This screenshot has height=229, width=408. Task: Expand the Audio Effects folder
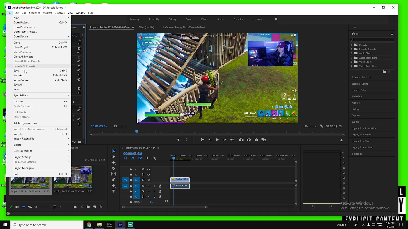[x=352, y=53]
